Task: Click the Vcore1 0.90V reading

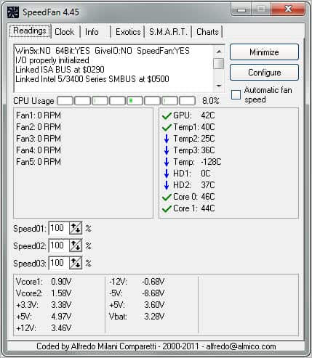Action: pyautogui.click(x=44, y=282)
